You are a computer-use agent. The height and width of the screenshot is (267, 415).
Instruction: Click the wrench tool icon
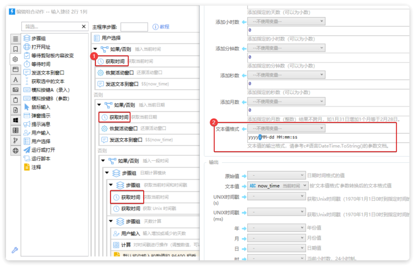pos(15,250)
